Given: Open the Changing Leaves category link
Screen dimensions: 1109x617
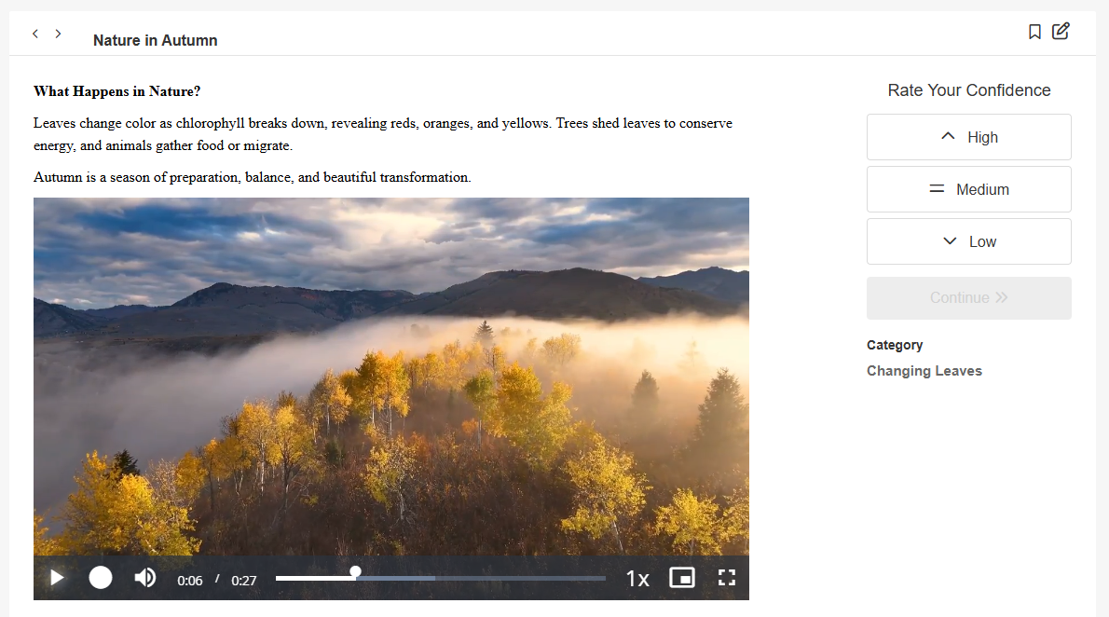Looking at the screenshot, I should click(x=924, y=371).
